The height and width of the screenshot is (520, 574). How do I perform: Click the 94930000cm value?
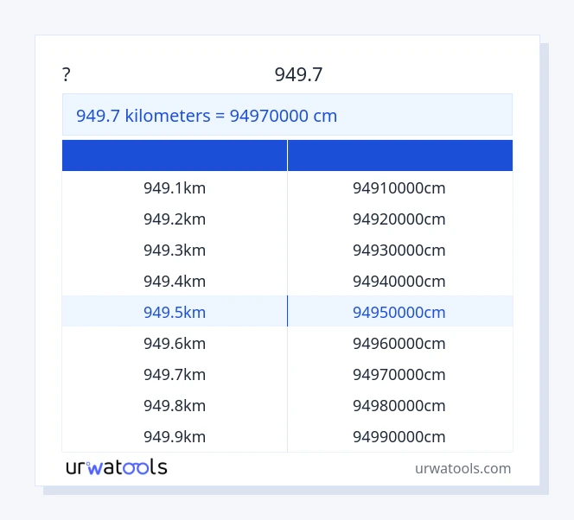399,250
